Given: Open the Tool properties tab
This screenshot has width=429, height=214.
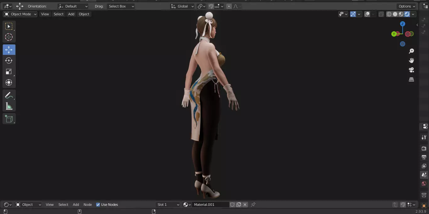Looking at the screenshot, I should [x=424, y=137].
